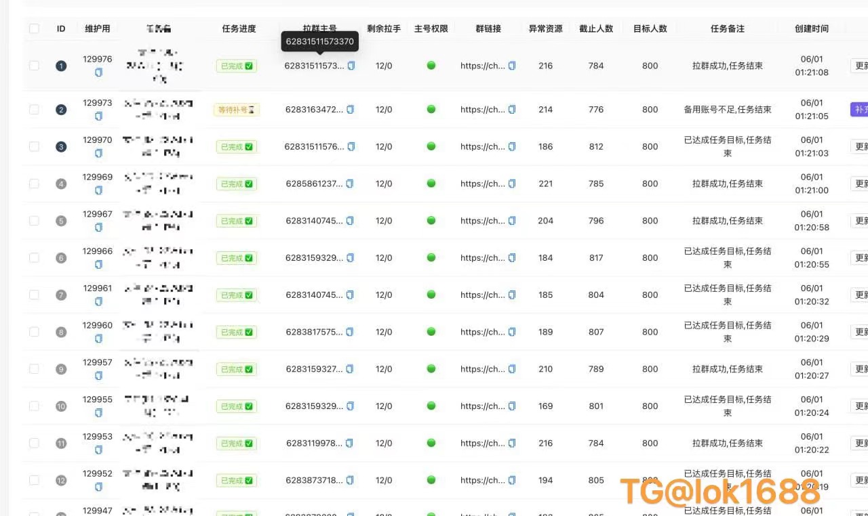
Task: Click the 等待补号 status tag
Action: 236,110
